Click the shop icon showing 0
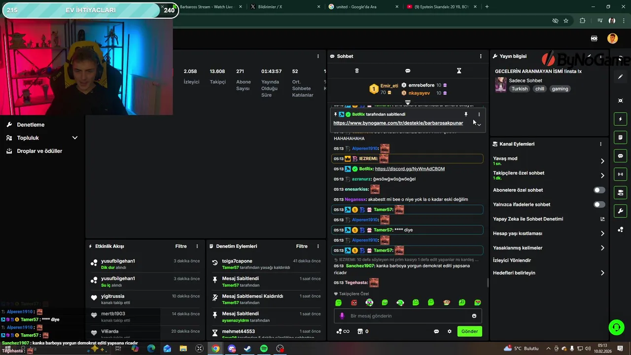 363,331
